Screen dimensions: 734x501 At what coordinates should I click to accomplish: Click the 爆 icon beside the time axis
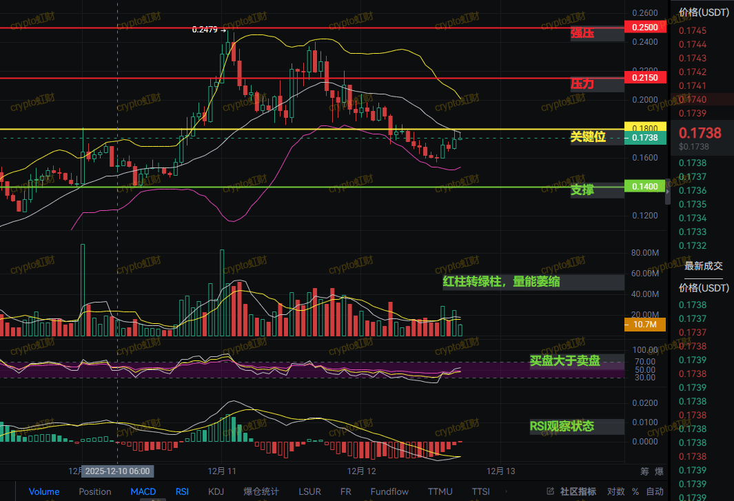tap(659, 471)
